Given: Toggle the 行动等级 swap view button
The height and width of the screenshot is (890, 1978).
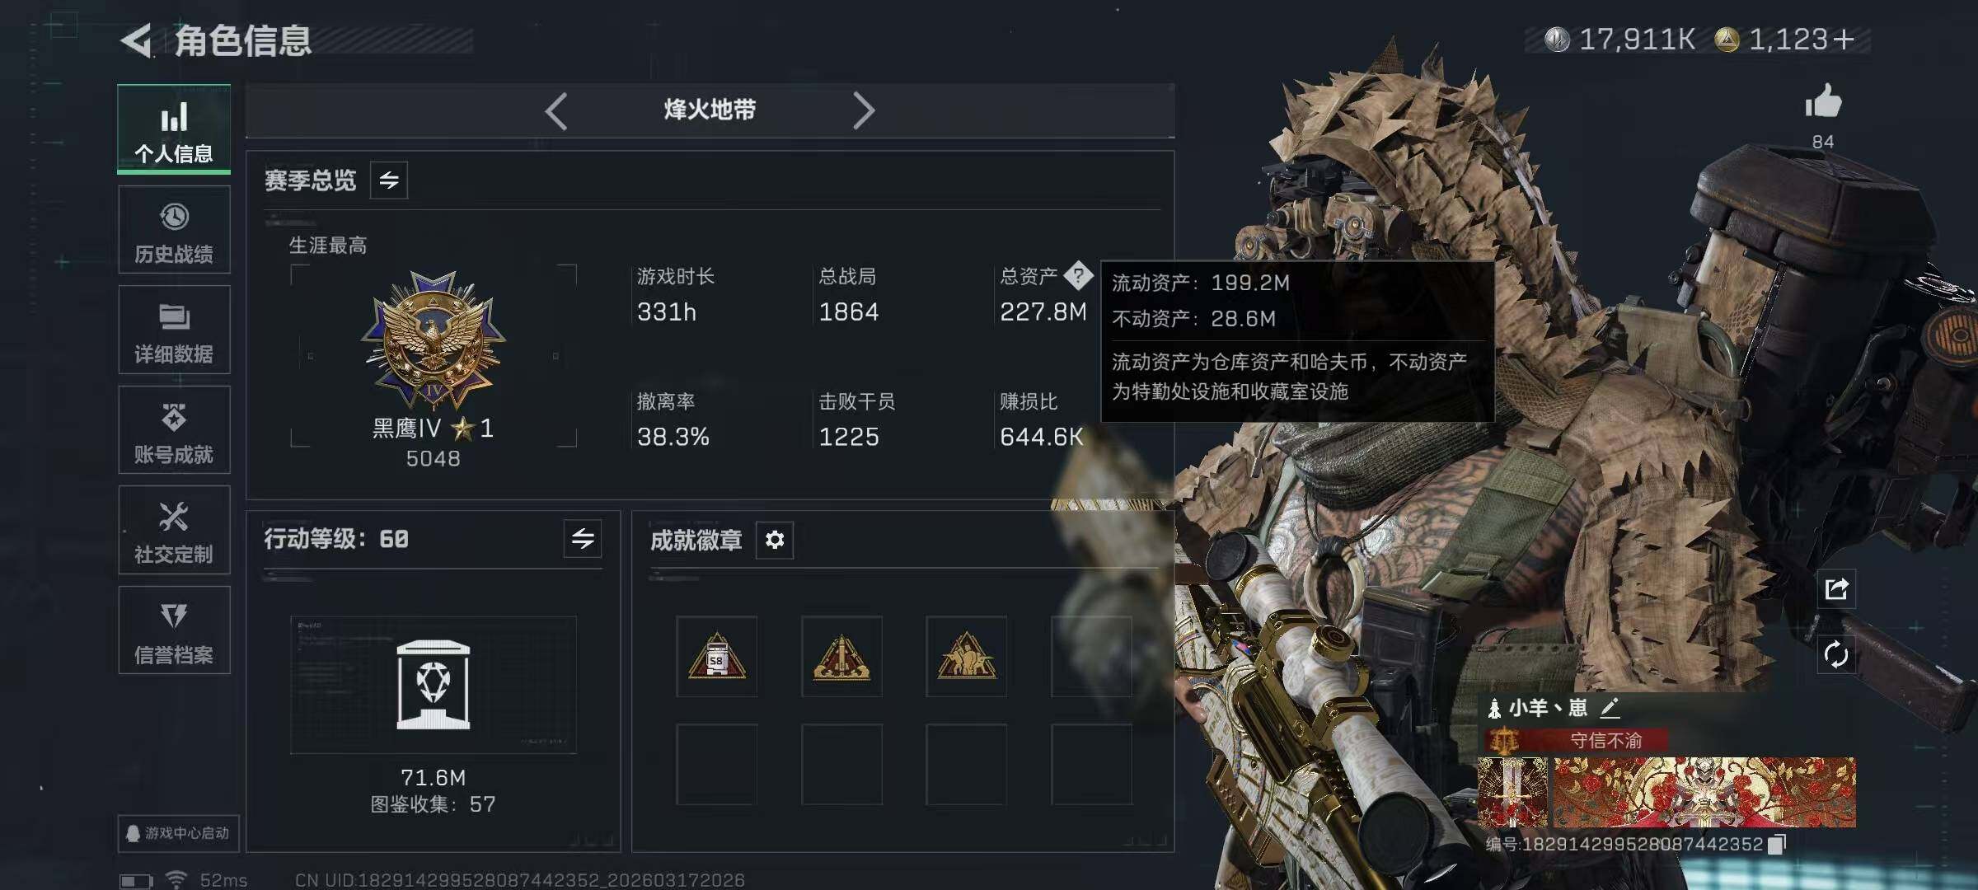Looking at the screenshot, I should tap(583, 539).
